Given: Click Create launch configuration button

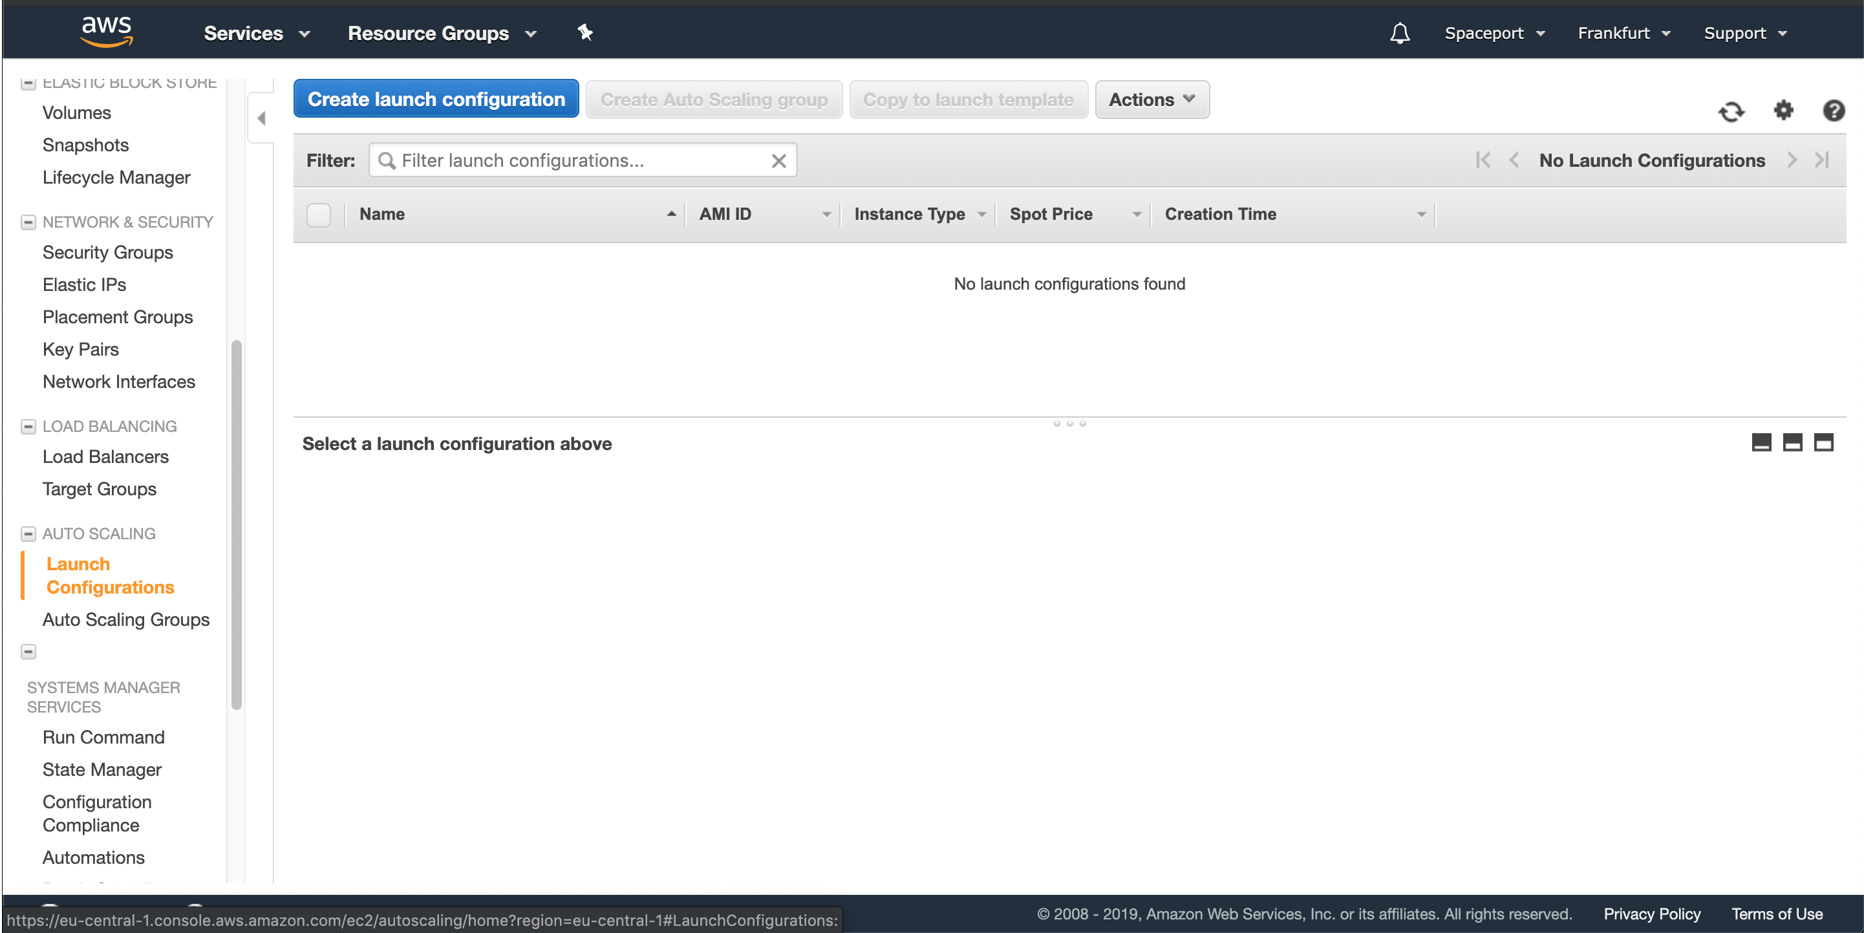Looking at the screenshot, I should [436, 99].
